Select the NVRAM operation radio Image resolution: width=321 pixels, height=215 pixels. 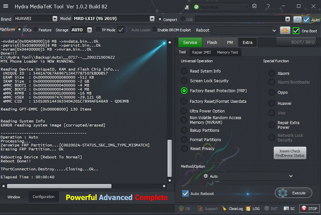pos(184,120)
